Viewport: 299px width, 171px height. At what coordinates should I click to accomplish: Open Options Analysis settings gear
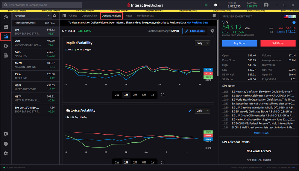click(x=212, y=31)
